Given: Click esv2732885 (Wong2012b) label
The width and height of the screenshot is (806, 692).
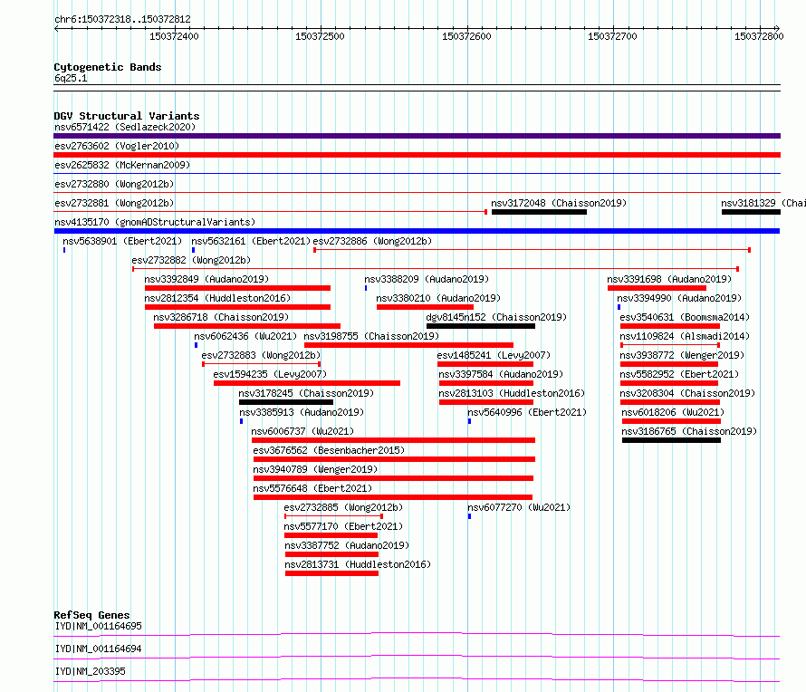Looking at the screenshot, I should tap(343, 507).
